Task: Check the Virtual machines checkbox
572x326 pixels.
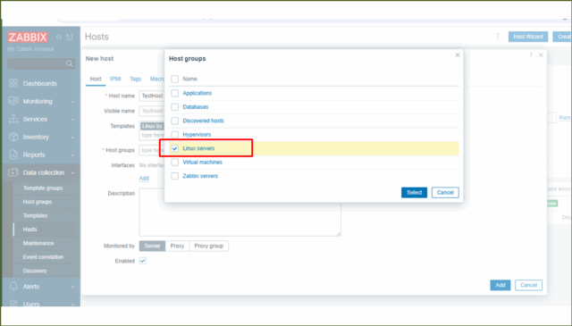Action: click(175, 162)
